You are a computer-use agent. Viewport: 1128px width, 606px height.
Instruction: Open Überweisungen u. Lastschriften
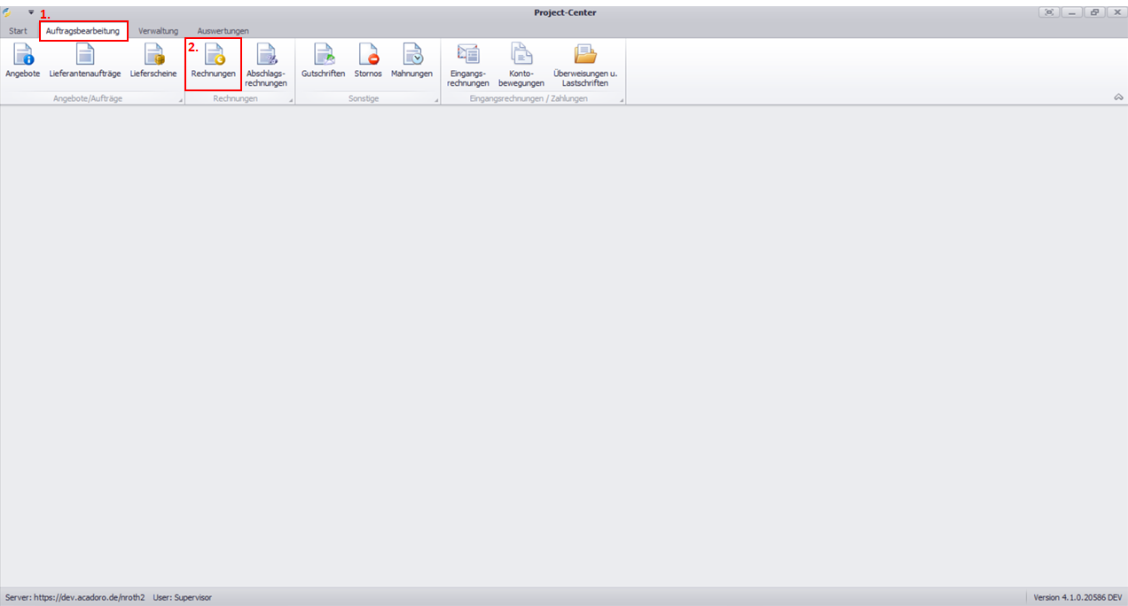[x=584, y=66]
